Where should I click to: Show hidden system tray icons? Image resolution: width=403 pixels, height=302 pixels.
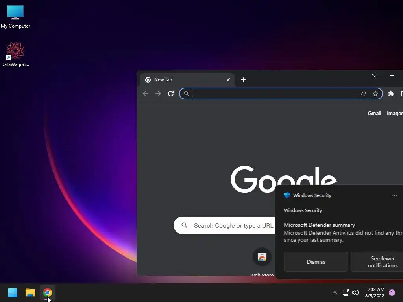pyautogui.click(x=335, y=293)
